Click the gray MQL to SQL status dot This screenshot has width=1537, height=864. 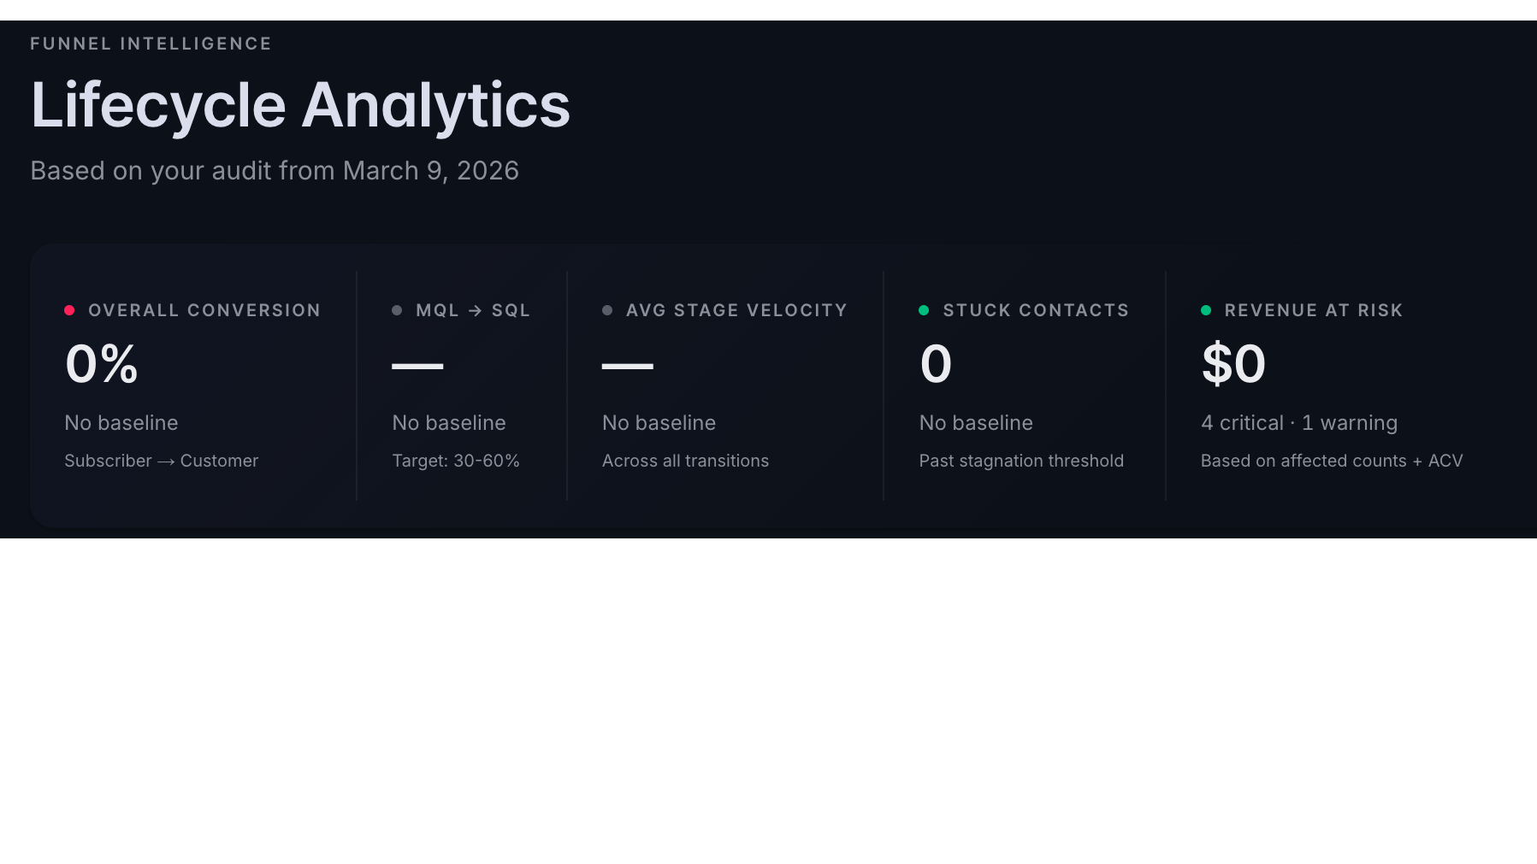397,310
